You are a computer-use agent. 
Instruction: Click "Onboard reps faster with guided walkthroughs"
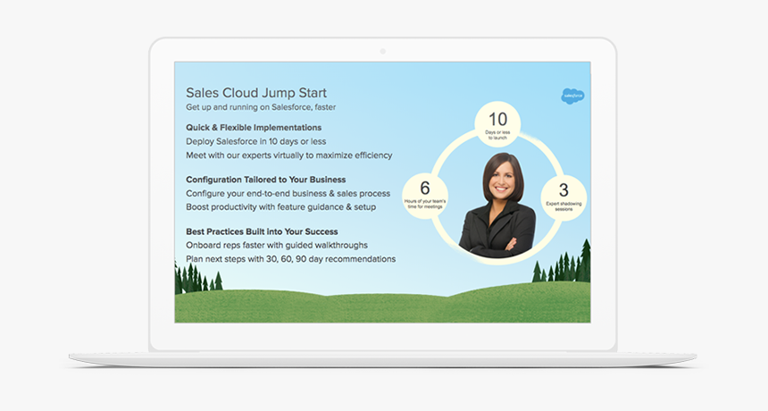coord(277,246)
